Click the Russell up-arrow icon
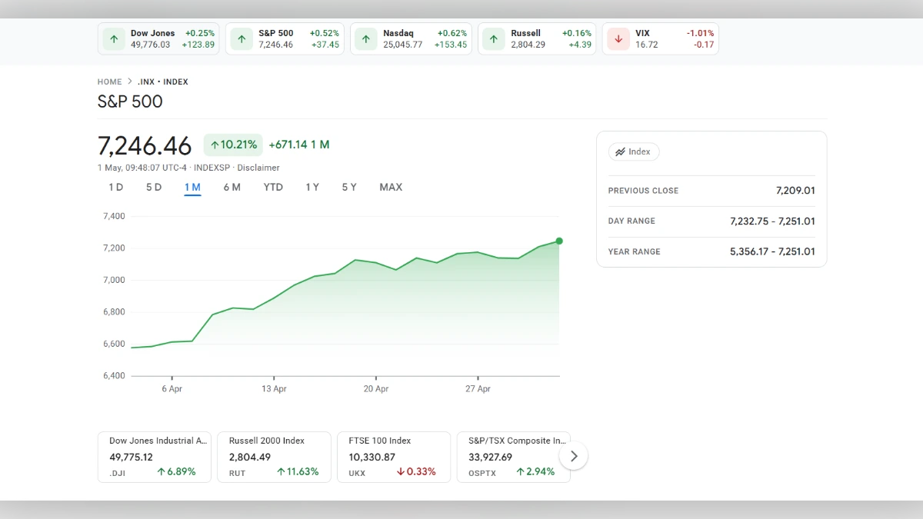The width and height of the screenshot is (923, 519). tap(494, 38)
